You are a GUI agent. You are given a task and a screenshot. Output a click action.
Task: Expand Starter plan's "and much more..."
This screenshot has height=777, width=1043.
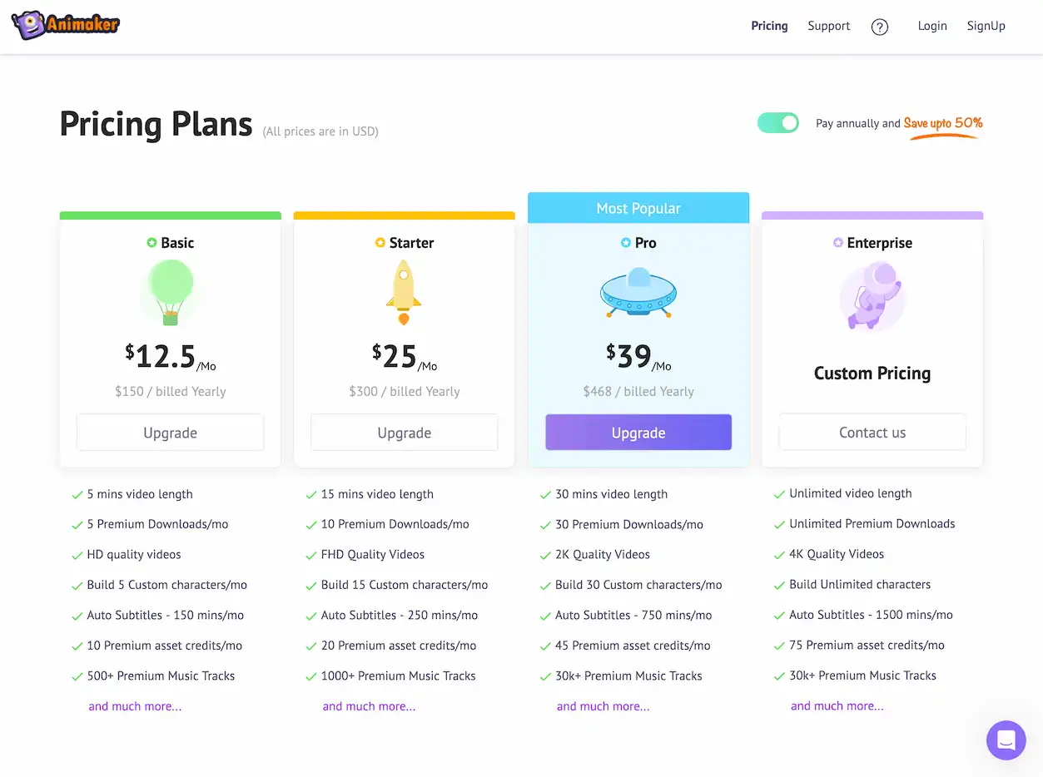click(369, 706)
